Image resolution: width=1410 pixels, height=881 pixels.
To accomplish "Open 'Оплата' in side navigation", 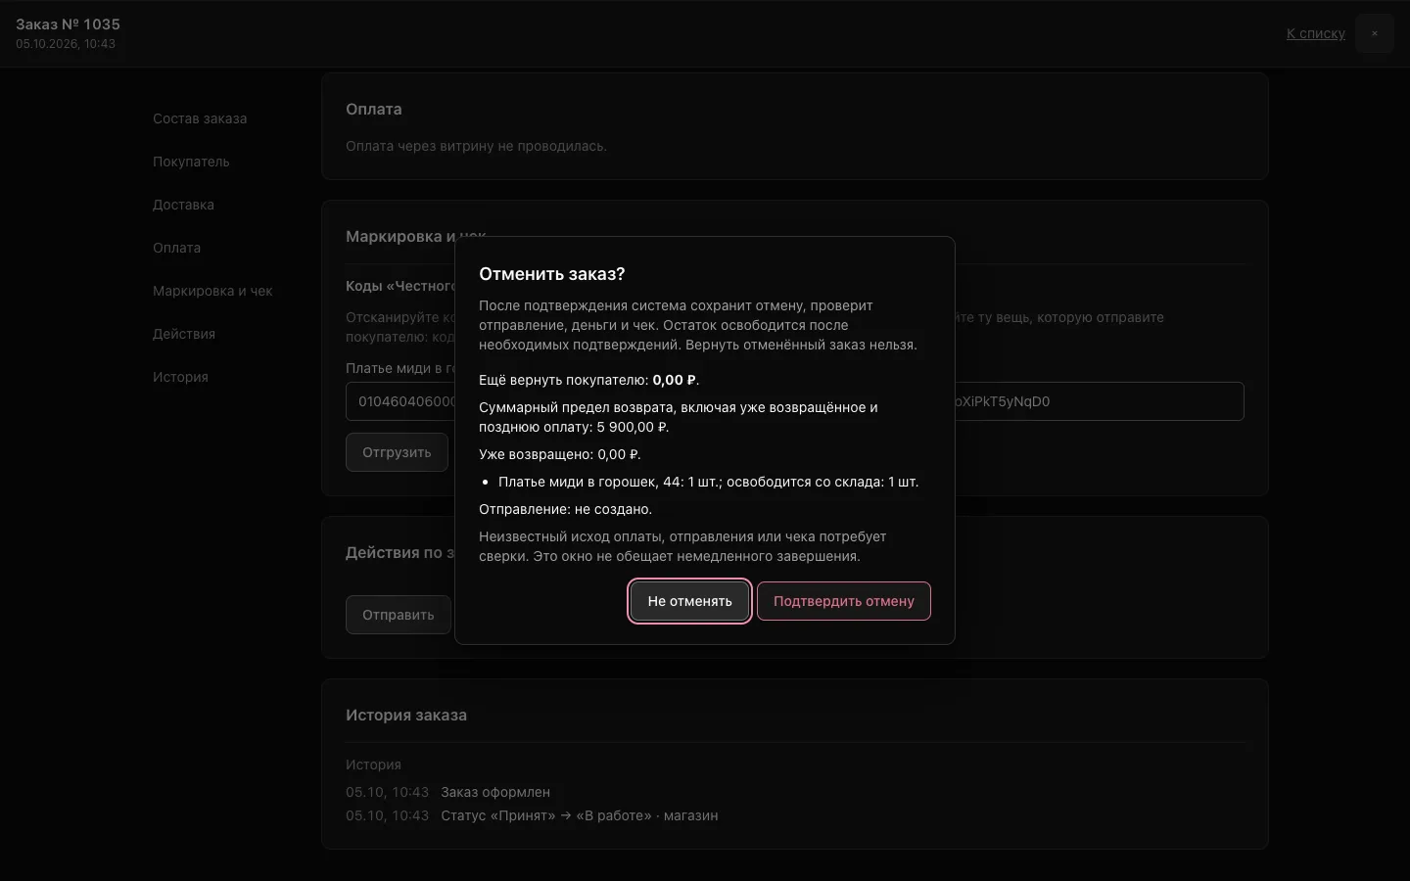I will coord(176,248).
